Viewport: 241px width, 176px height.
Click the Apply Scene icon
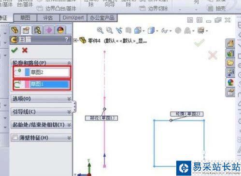pos(187,30)
